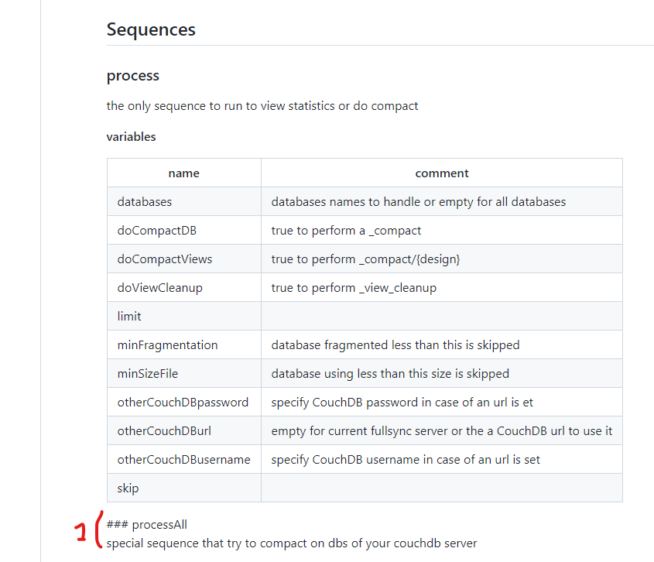Select the doViewCleanup variable cell
Image resolution: width=654 pixels, height=562 pixels.
[159, 287]
